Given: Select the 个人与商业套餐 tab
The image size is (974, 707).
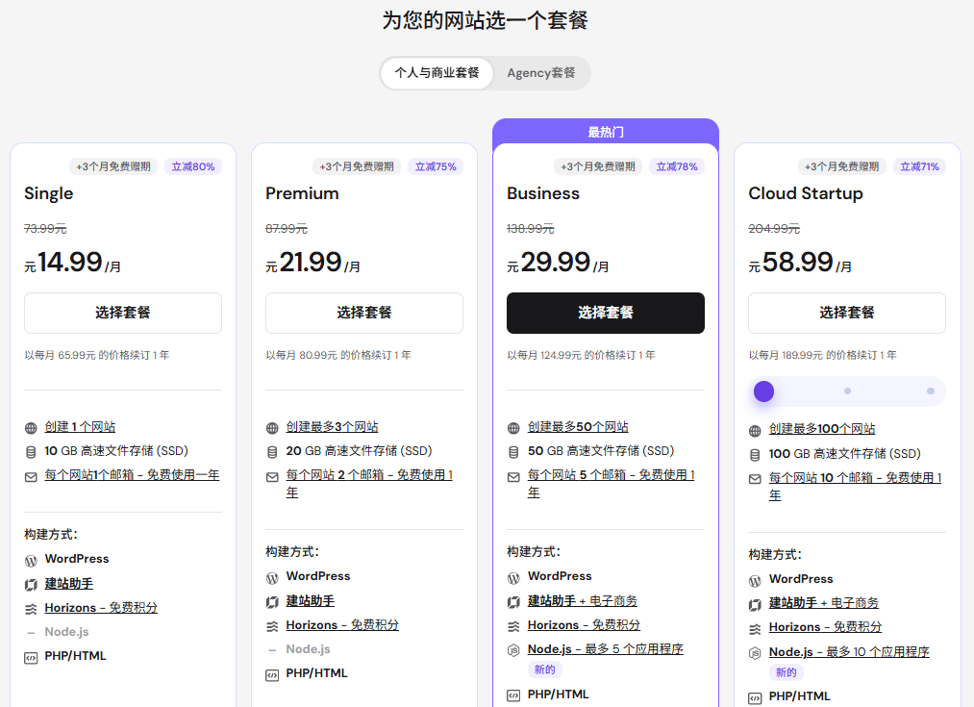Looking at the screenshot, I should [x=437, y=73].
